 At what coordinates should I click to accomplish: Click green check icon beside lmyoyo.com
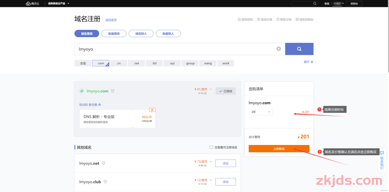tap(82, 91)
